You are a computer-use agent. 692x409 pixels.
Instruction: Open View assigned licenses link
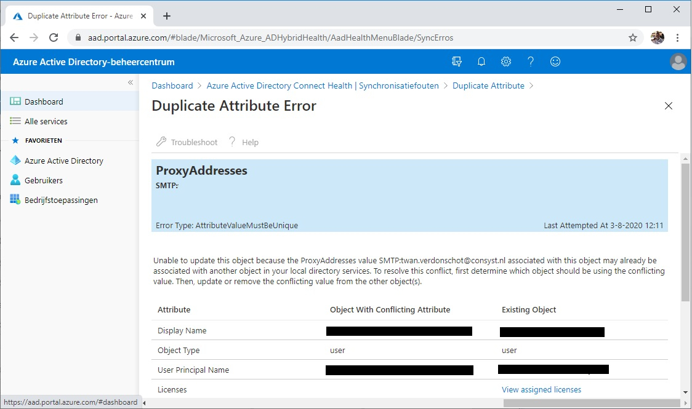pos(541,389)
